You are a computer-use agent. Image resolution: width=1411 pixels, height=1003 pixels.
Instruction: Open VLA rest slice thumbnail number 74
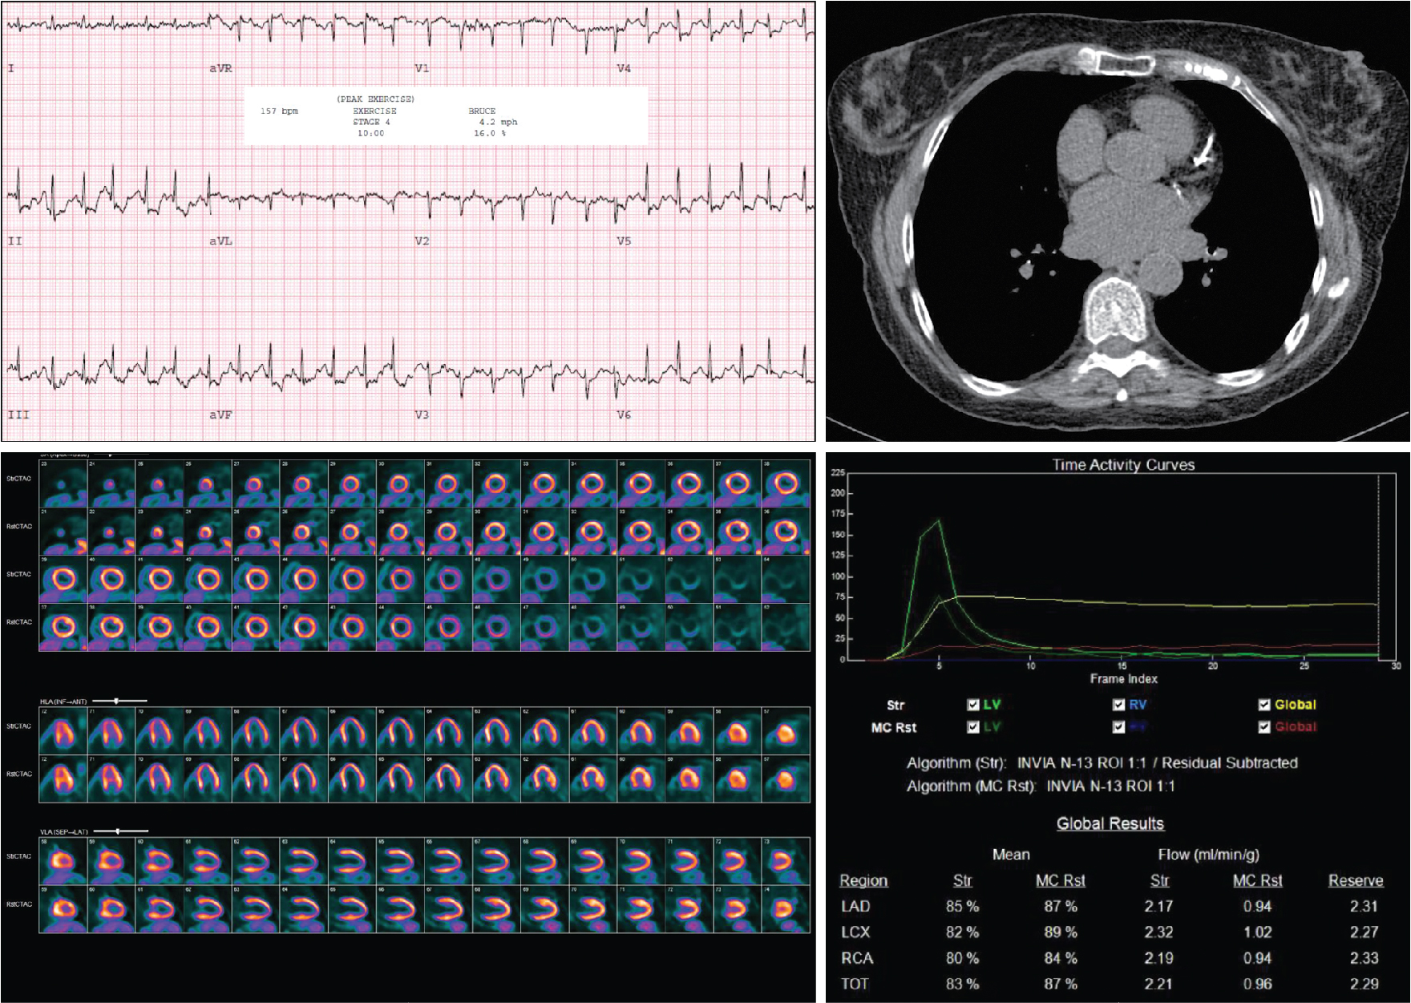[786, 908]
